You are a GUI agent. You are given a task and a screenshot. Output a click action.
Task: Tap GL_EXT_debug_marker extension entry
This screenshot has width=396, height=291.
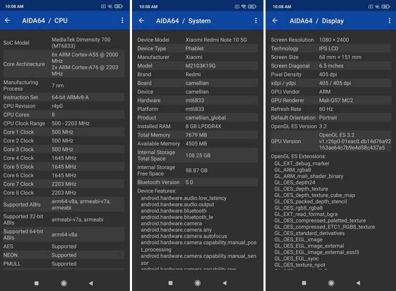tap(302, 163)
